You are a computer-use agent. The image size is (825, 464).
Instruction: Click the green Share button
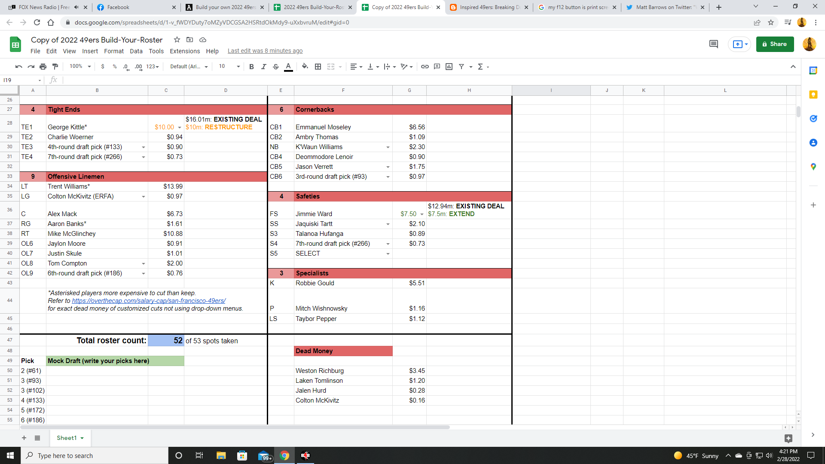coord(774,44)
